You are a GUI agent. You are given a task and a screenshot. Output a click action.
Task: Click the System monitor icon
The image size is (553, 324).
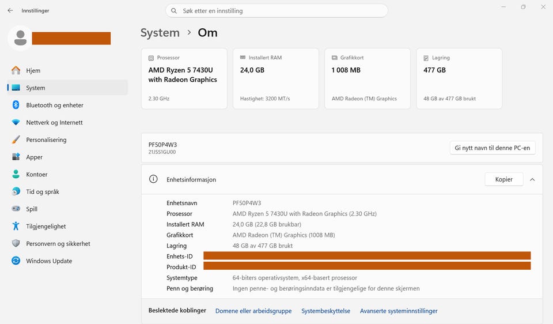[x=16, y=88]
